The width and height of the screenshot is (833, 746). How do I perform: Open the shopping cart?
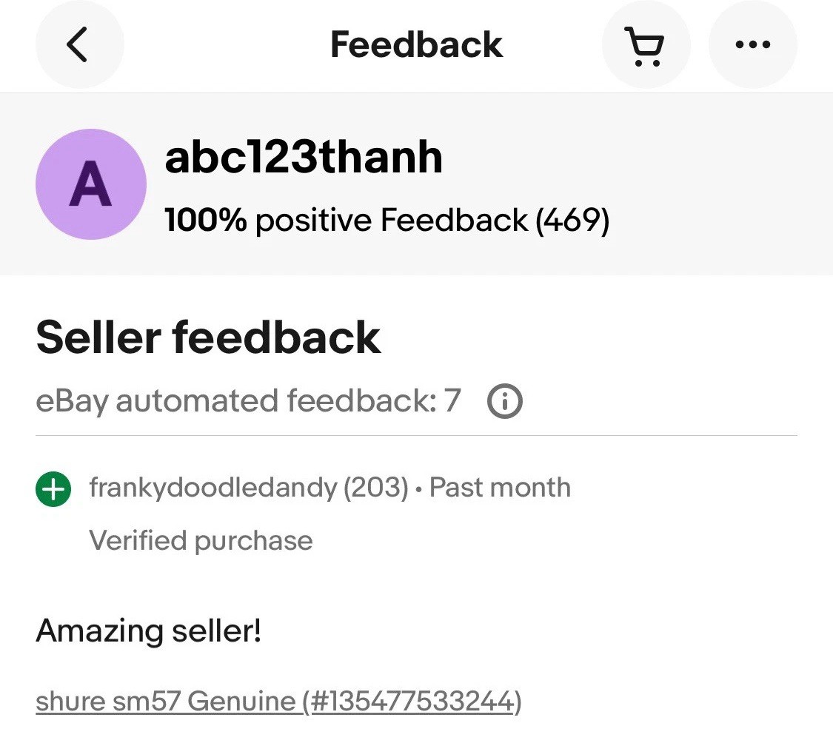point(646,44)
